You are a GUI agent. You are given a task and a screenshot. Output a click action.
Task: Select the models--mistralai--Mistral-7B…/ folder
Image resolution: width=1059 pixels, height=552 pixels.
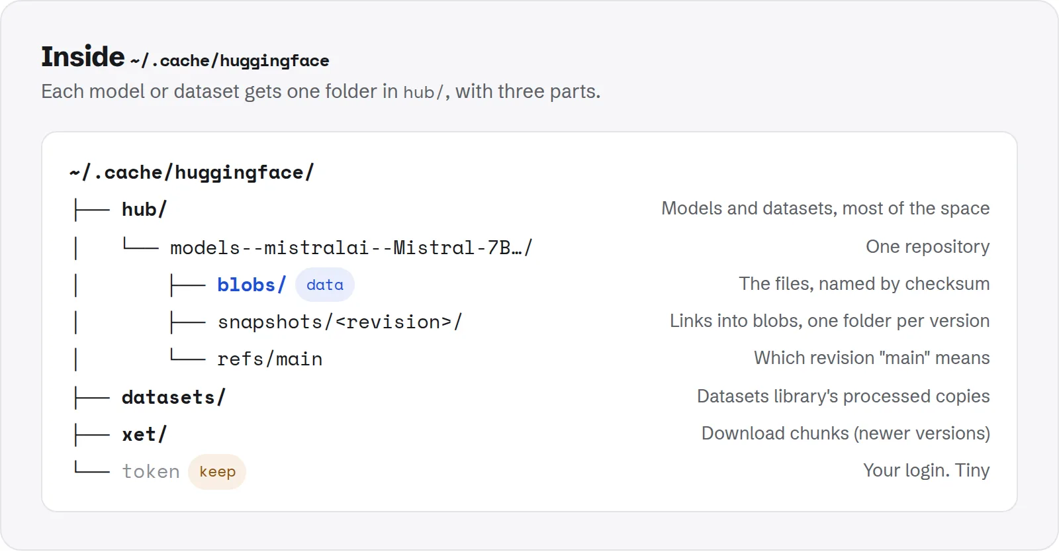pos(351,248)
